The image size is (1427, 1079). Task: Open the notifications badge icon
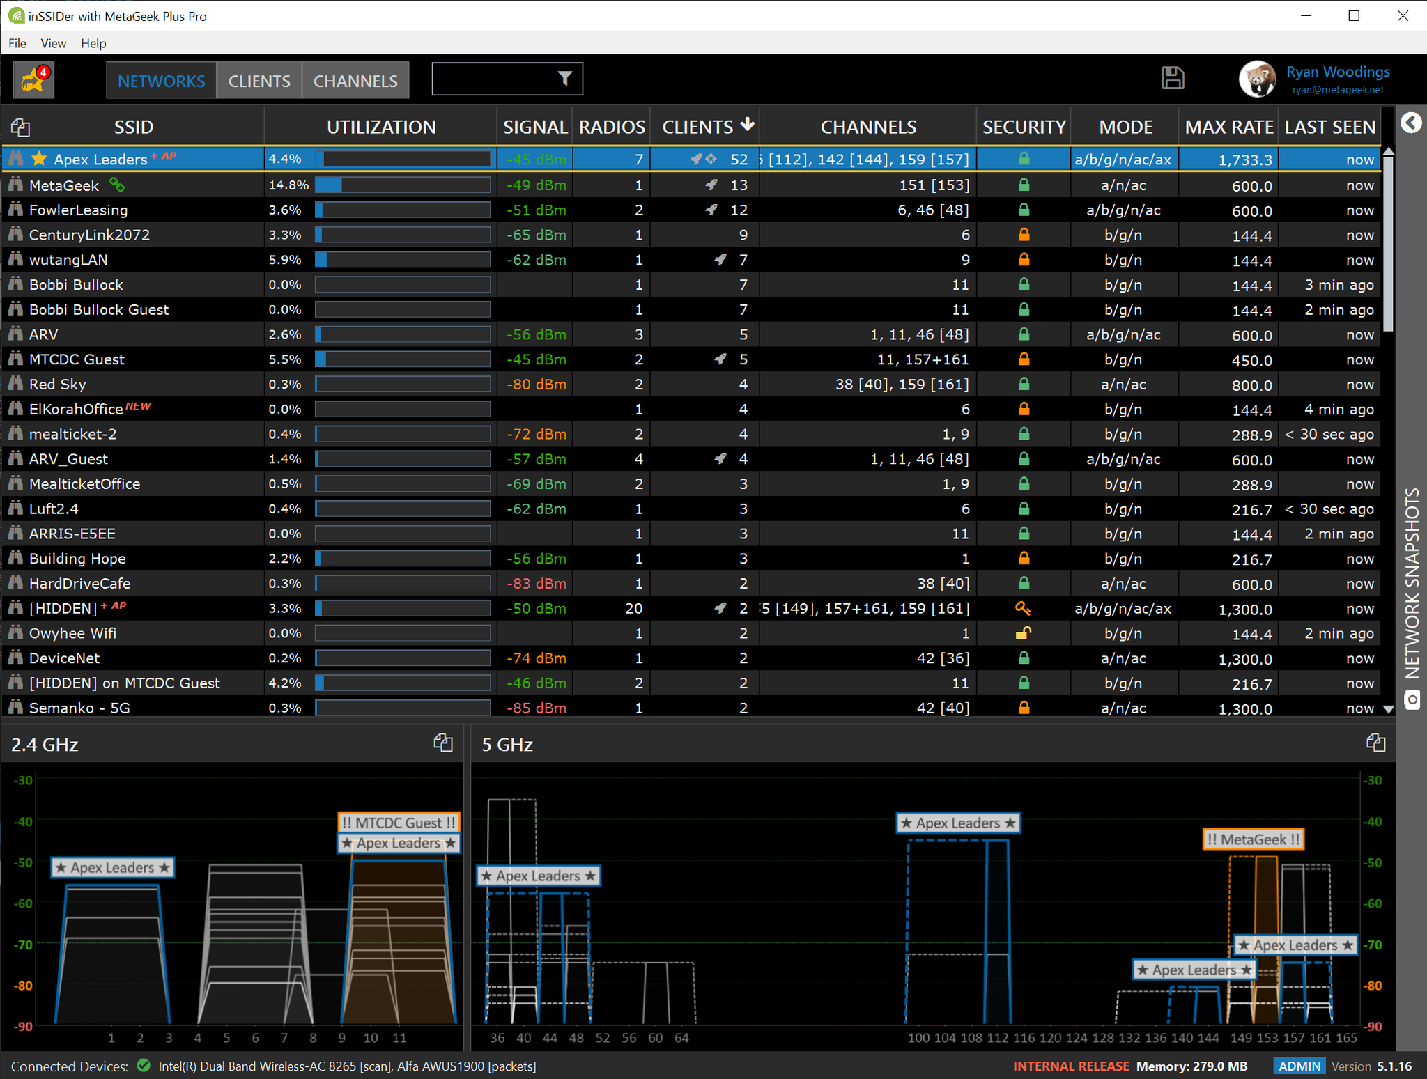[x=33, y=79]
